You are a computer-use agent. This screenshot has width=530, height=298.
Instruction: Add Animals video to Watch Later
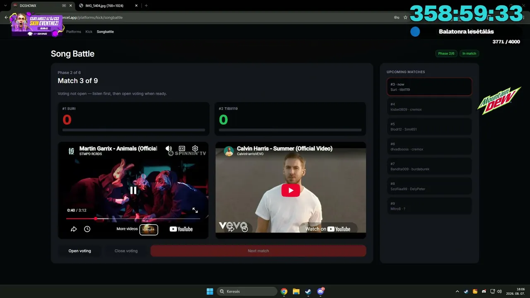click(87, 229)
